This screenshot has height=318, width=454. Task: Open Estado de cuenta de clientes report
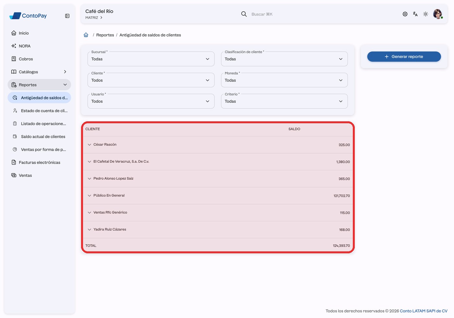coord(39,111)
